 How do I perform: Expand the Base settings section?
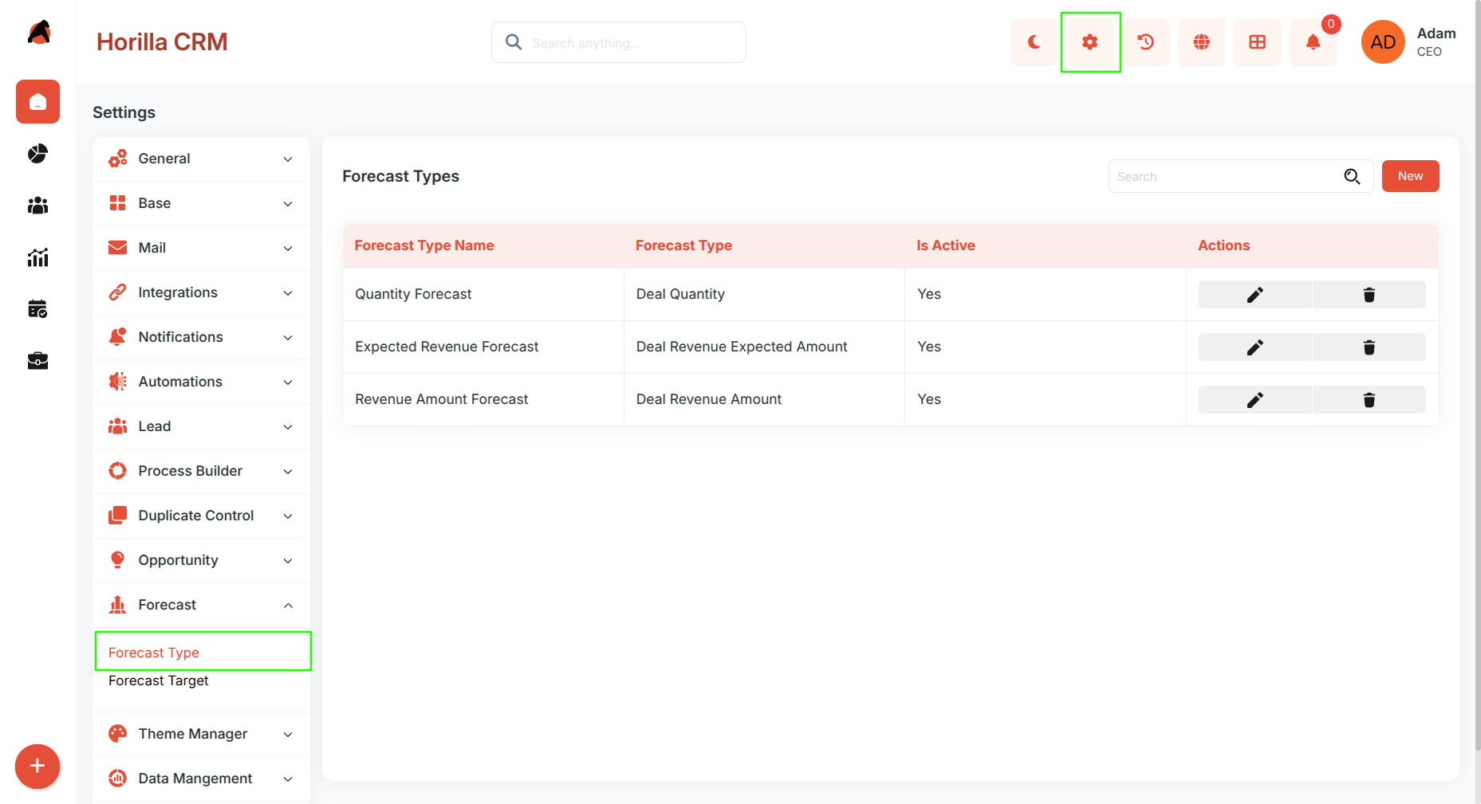[x=201, y=203]
